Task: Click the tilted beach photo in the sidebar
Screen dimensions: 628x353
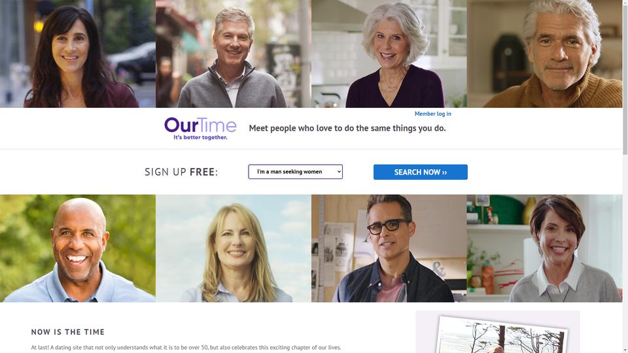Action: click(x=500, y=335)
